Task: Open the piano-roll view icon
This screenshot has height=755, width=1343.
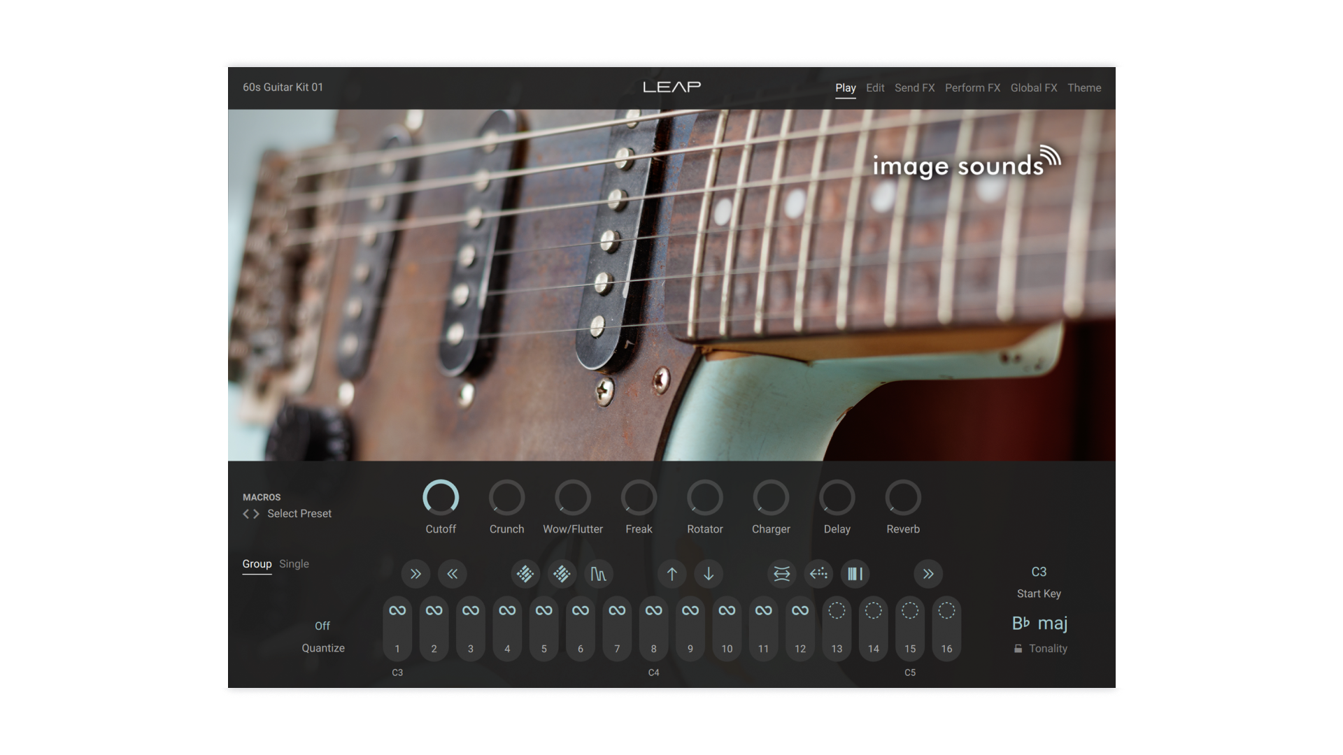Action: point(855,573)
